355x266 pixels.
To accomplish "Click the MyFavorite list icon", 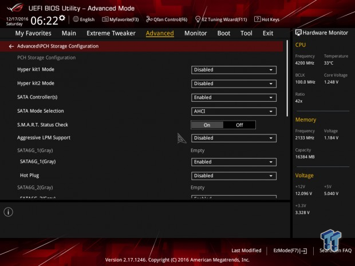I will 105,19.
